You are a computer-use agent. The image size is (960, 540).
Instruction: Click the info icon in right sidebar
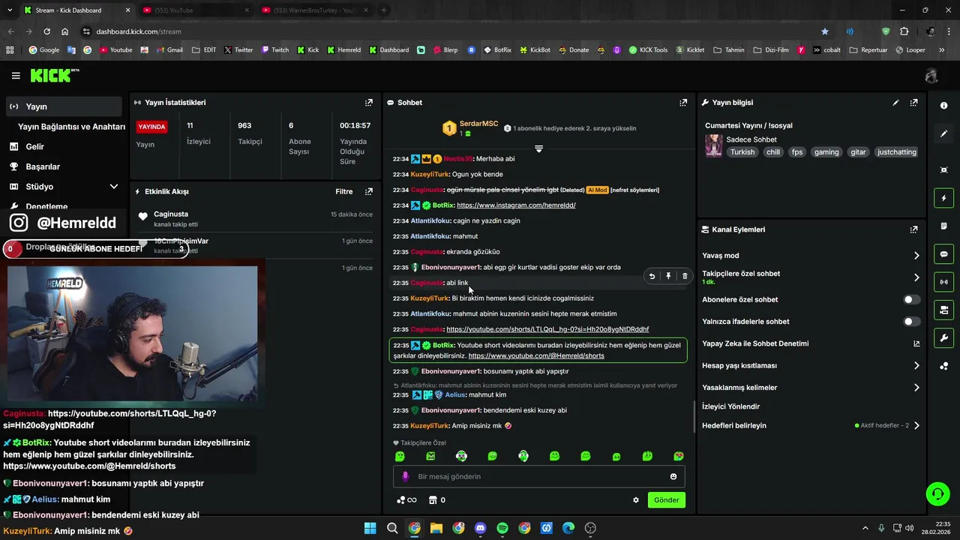click(943, 106)
